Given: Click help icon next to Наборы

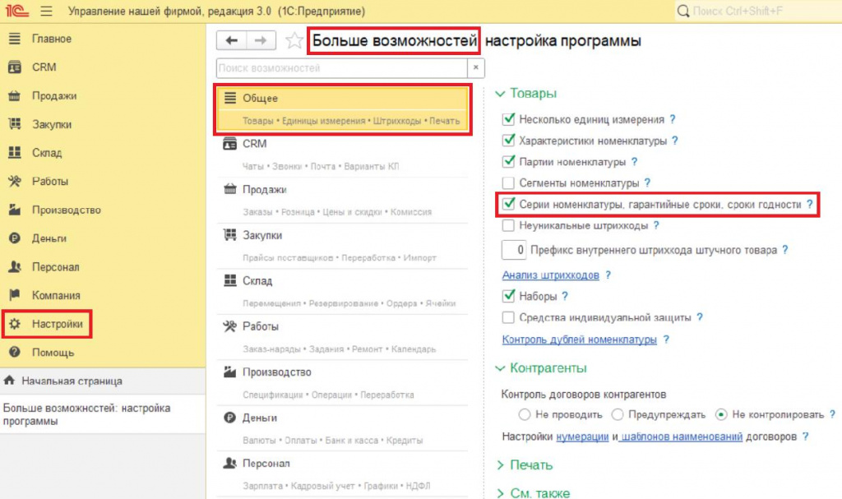Looking at the screenshot, I should point(565,296).
